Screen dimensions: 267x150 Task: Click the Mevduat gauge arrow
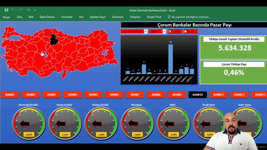pyautogui.click(x=133, y=123)
